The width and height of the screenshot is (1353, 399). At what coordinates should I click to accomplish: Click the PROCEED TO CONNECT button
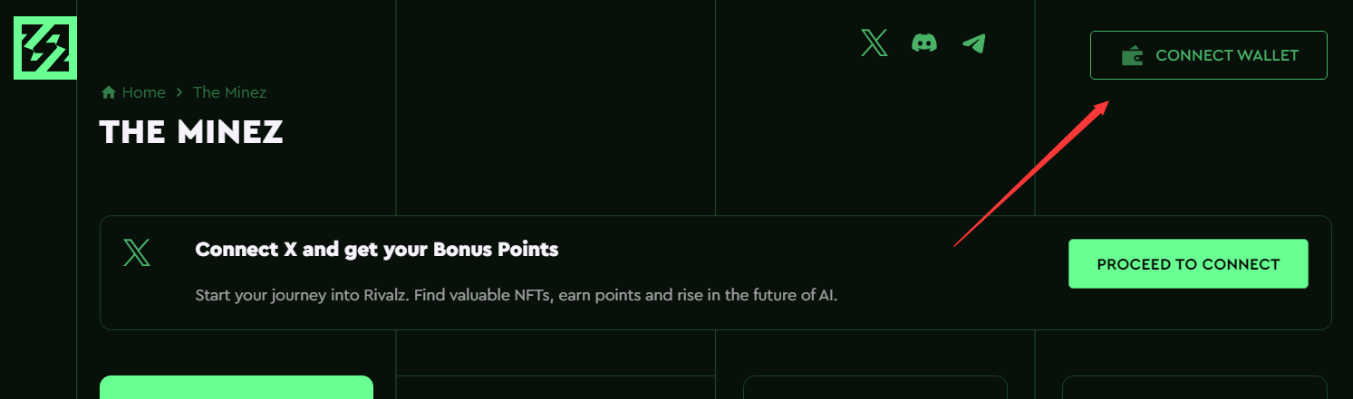(1188, 264)
